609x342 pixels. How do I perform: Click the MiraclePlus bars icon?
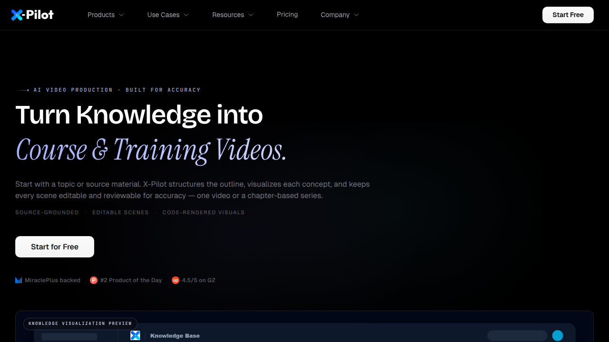[19, 280]
